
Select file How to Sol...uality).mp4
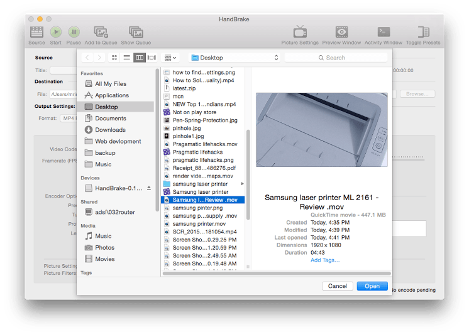pyautogui.click(x=203, y=80)
